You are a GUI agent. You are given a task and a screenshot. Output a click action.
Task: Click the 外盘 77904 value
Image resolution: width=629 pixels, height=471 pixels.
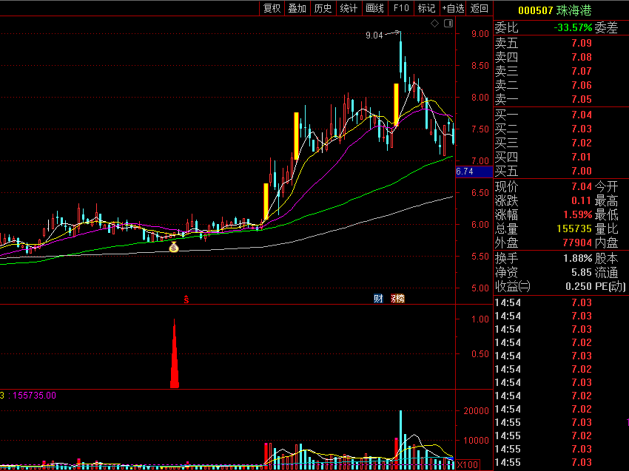pyautogui.click(x=577, y=243)
